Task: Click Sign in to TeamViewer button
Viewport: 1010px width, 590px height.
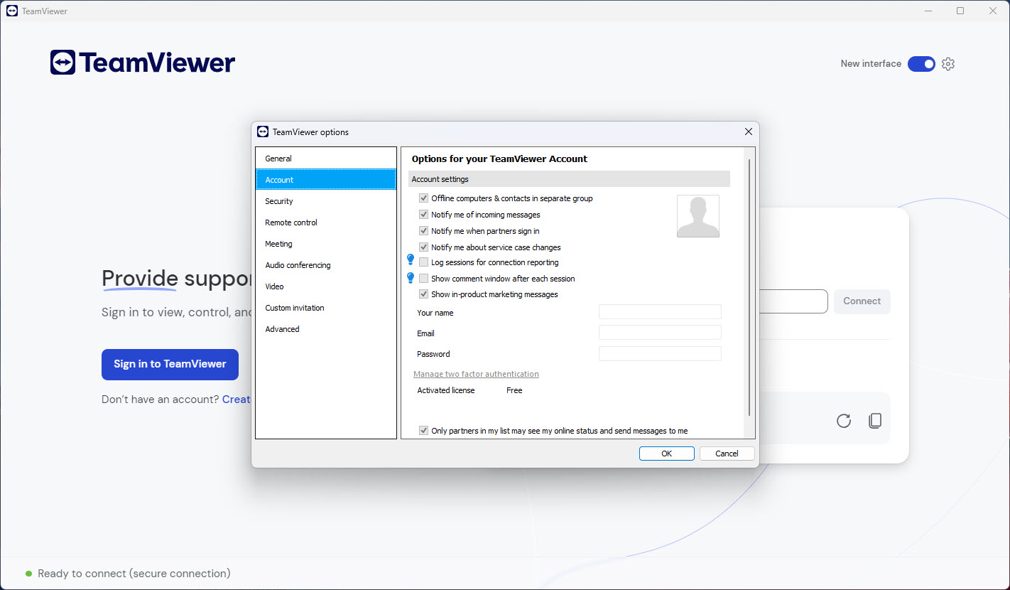Action: coord(170,364)
